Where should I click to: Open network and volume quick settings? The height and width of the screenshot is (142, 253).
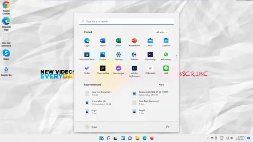[229, 138]
